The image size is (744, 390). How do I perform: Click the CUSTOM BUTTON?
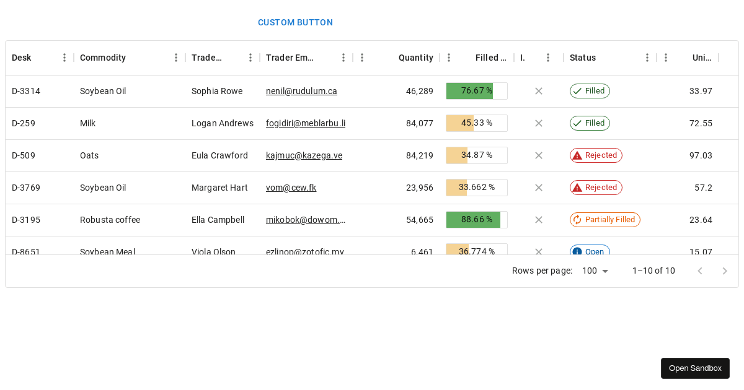295,22
